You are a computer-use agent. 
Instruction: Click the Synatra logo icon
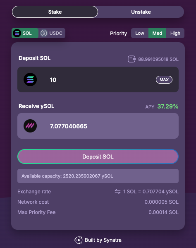pos(79,240)
